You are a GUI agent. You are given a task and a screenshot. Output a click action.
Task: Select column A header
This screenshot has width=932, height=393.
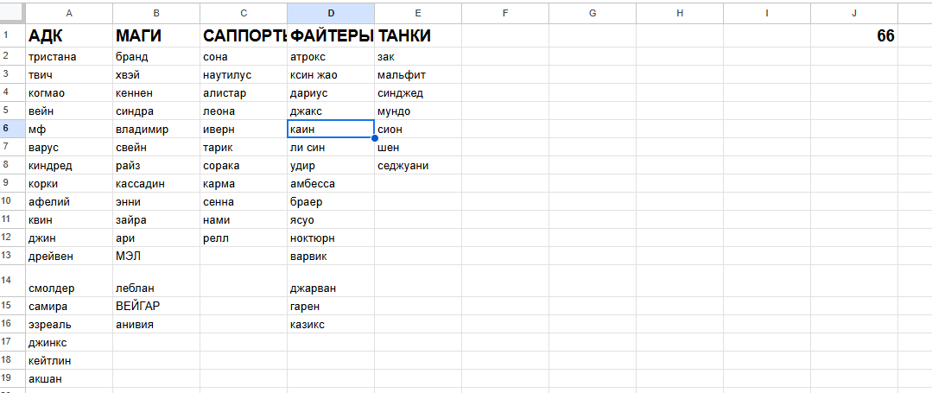click(69, 12)
